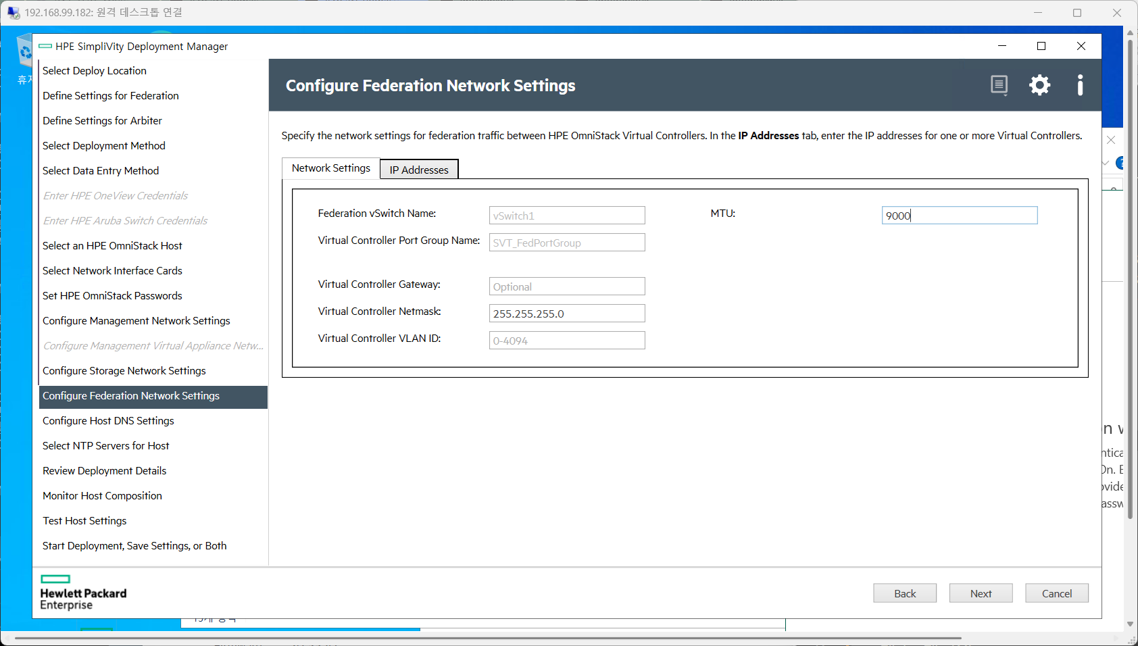Click the Enter HPE Aruba Switch Credentials step
Image resolution: width=1138 pixels, height=646 pixels.
click(x=153, y=221)
